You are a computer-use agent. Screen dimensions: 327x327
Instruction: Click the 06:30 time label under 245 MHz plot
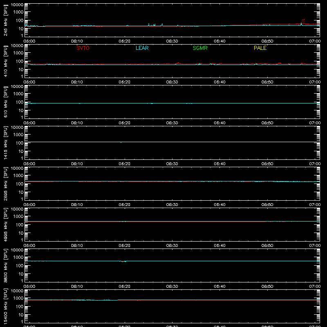pyautogui.click(x=172, y=41)
